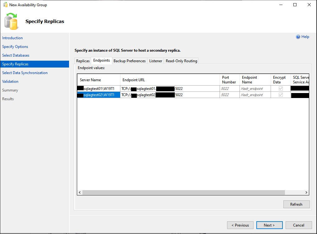Click scrollbar left arrow in endpoint grid
317x234 pixels.
[x=80, y=193]
